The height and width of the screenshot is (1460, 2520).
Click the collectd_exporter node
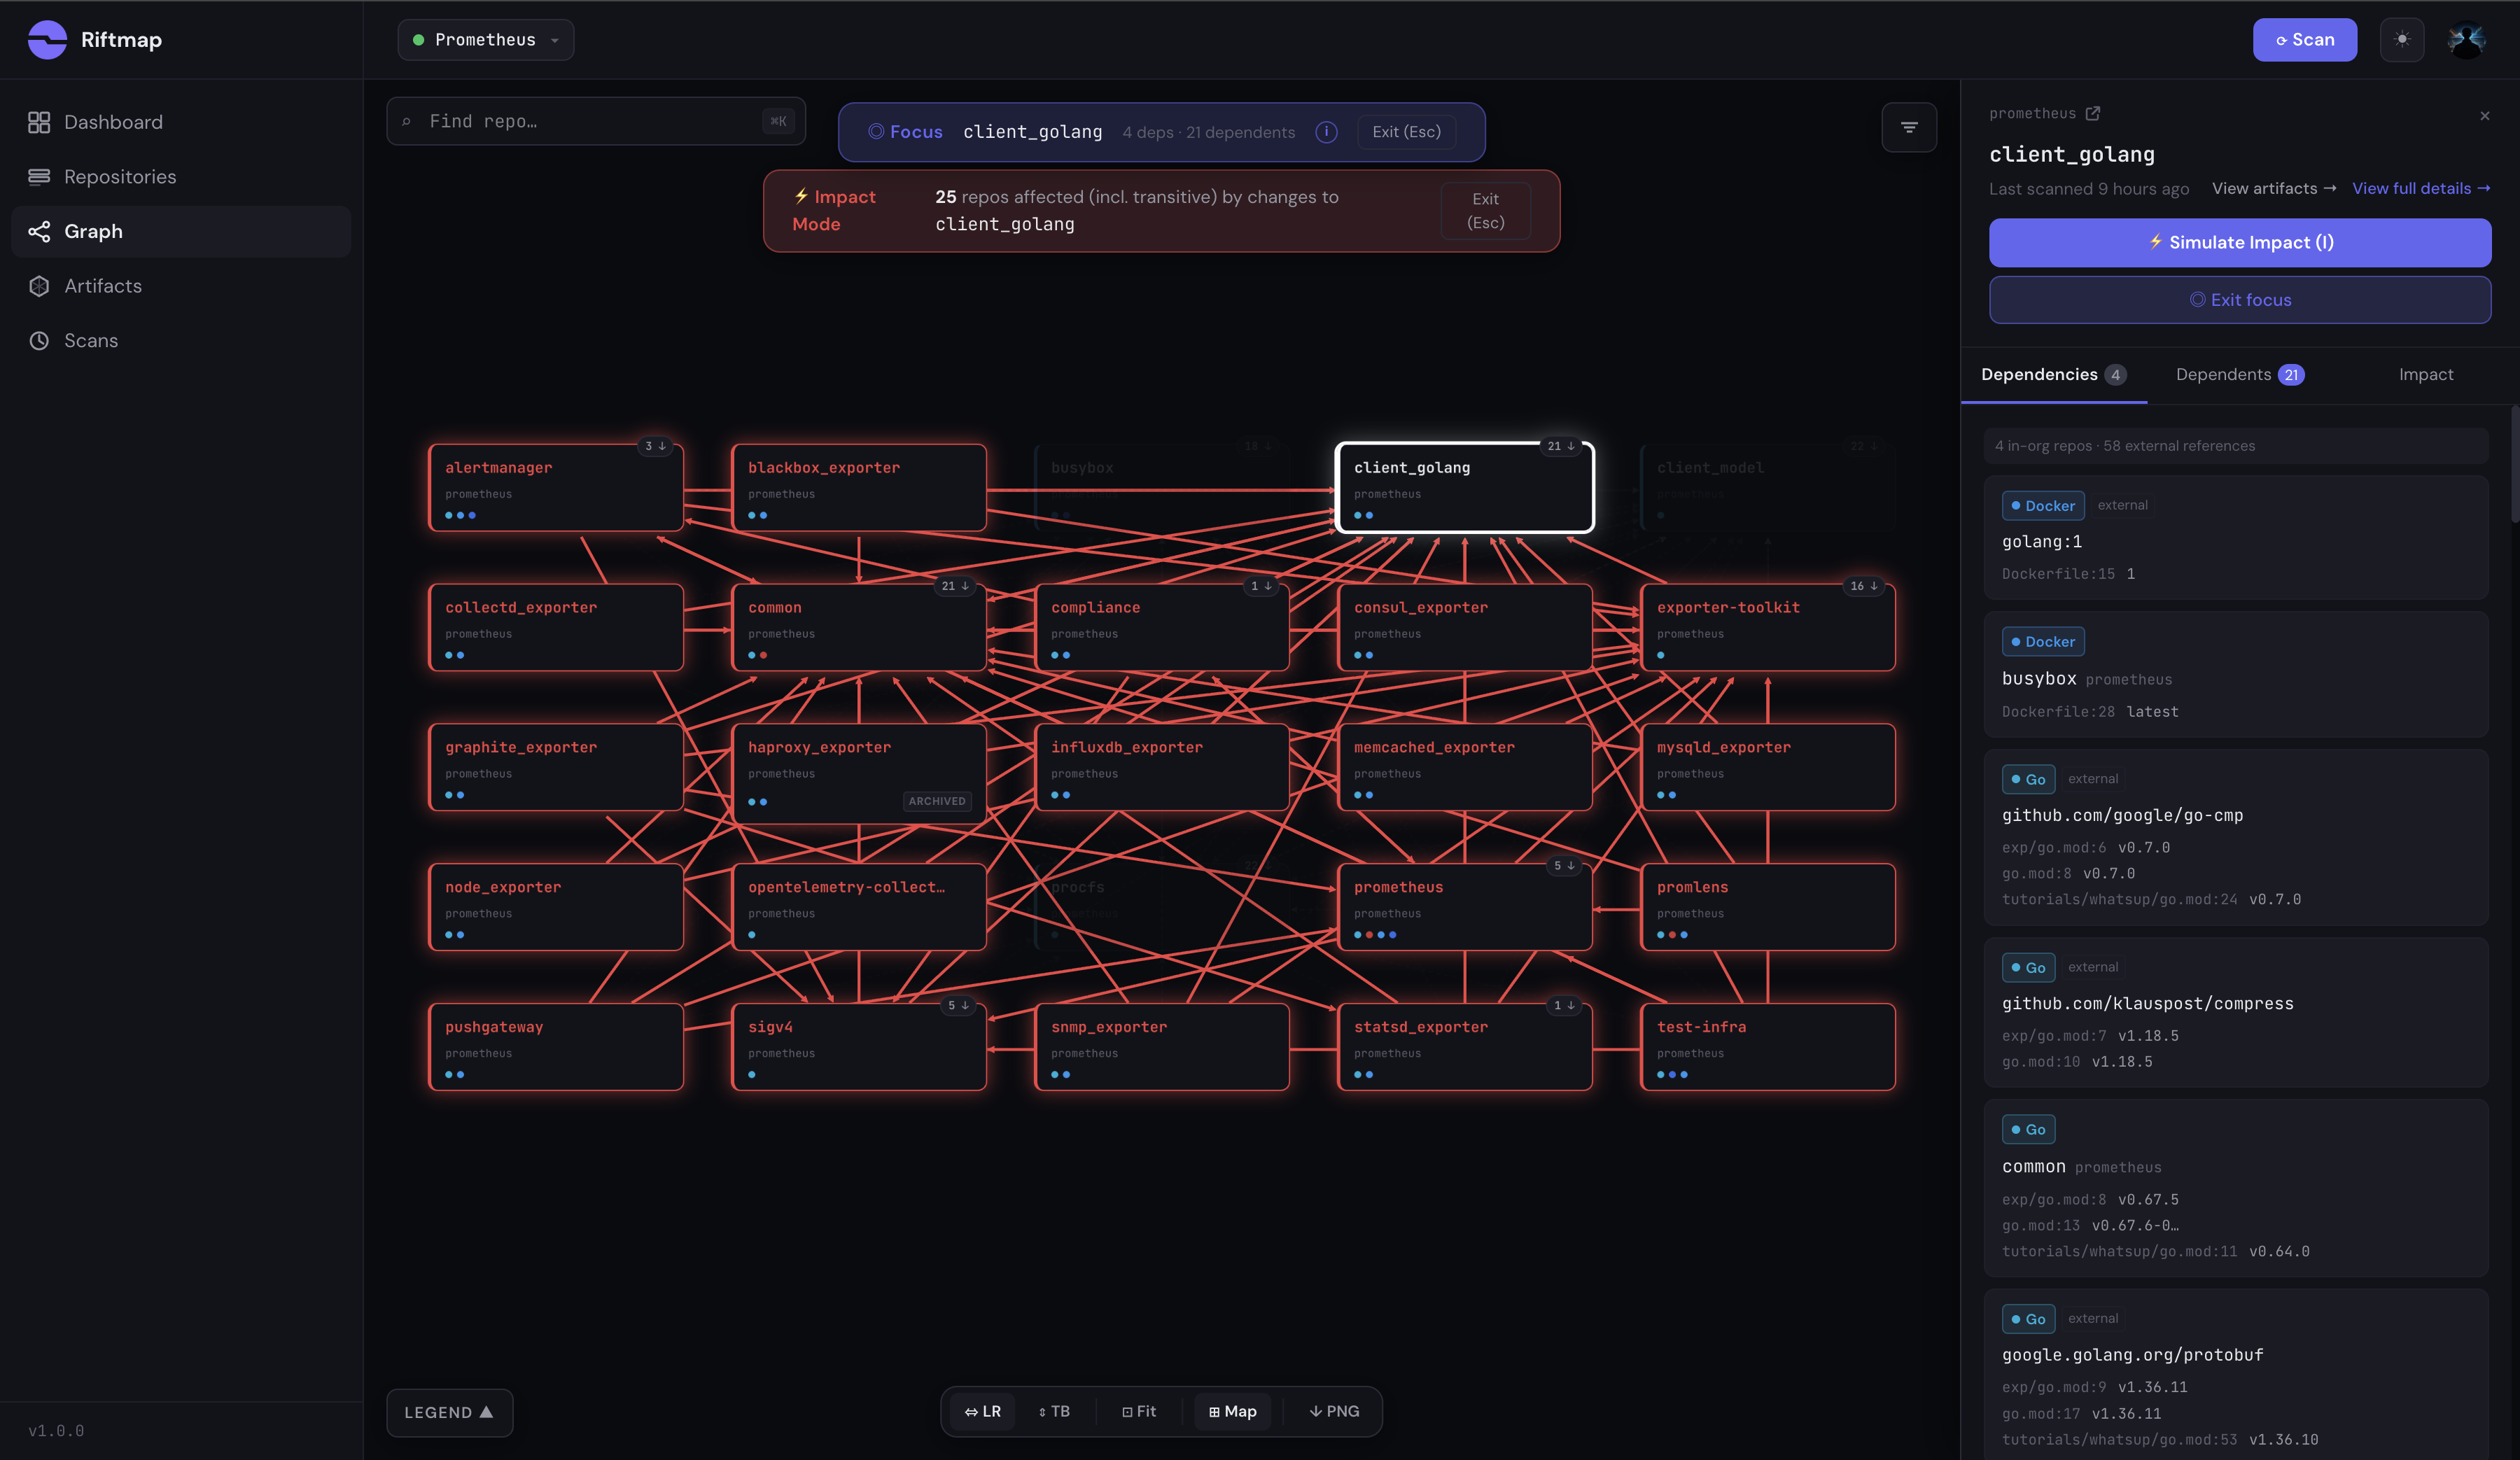[x=556, y=628]
